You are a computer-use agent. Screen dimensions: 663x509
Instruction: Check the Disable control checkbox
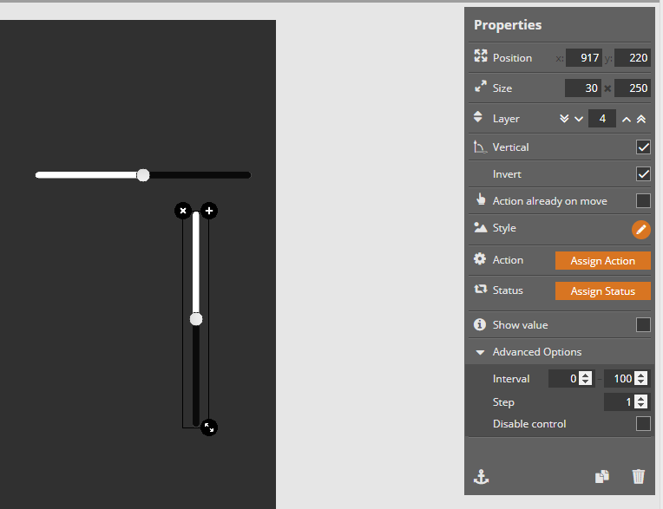click(x=643, y=424)
